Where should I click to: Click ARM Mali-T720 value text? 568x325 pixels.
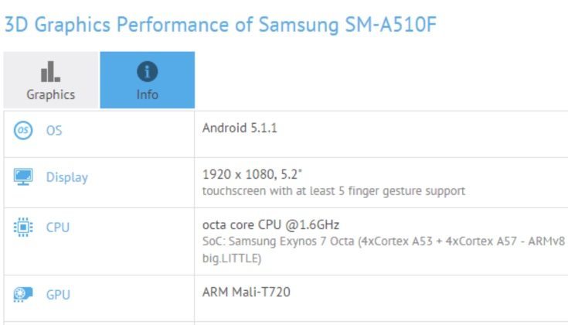[247, 292]
